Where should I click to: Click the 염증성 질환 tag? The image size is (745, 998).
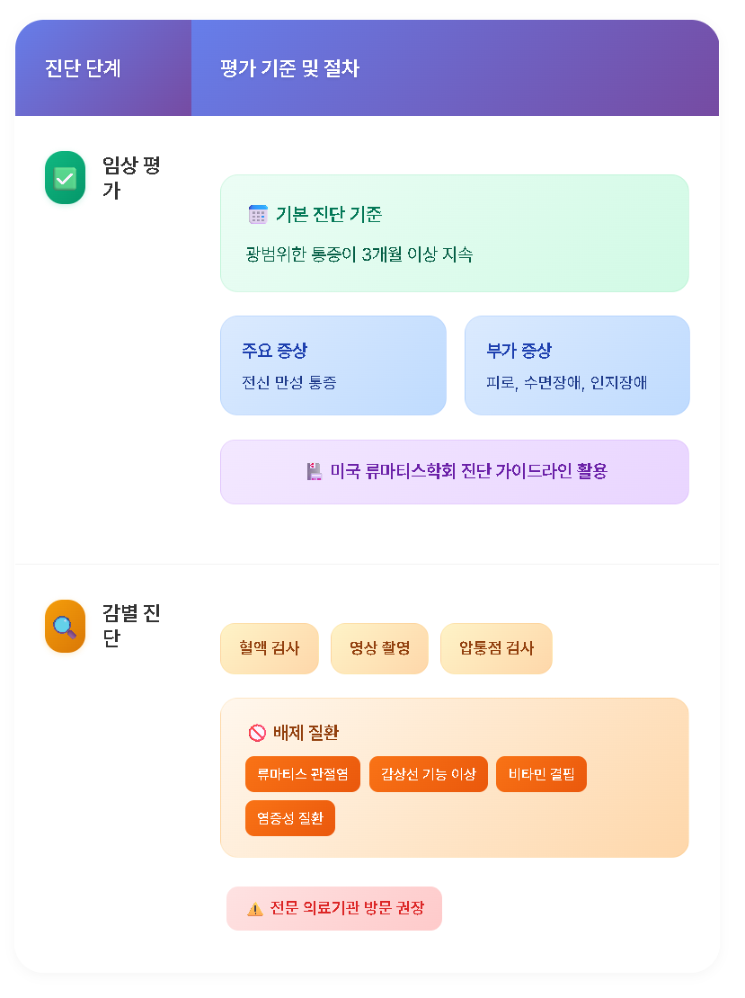coord(290,818)
